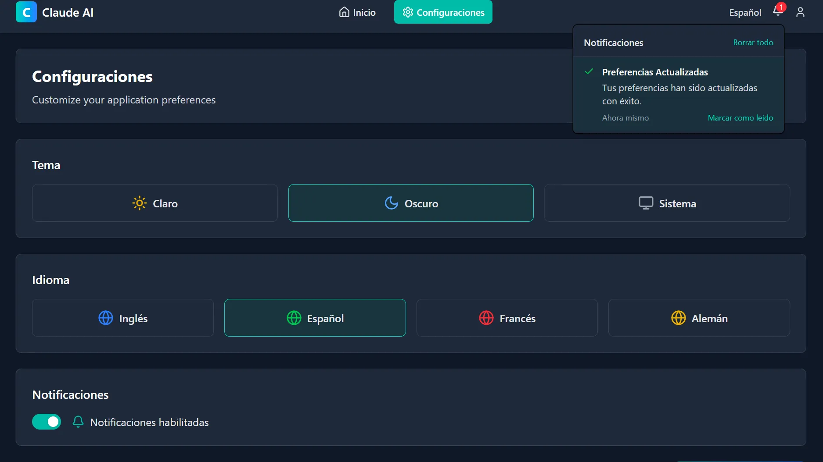
Task: Click the green checkmark on the notification
Action: [589, 71]
